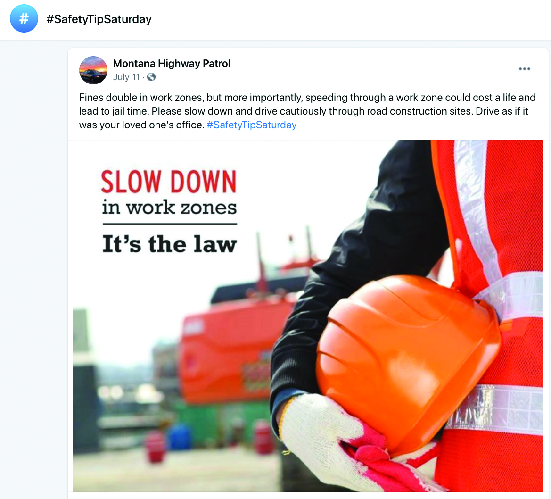This screenshot has width=551, height=499.
Task: Click the blue hashtag circle icon
Action: click(24, 19)
